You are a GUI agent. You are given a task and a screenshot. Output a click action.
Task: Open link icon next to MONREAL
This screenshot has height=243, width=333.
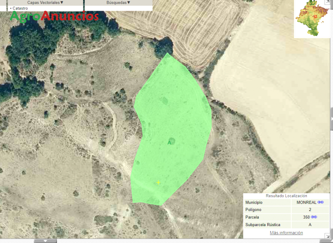pos(321,202)
